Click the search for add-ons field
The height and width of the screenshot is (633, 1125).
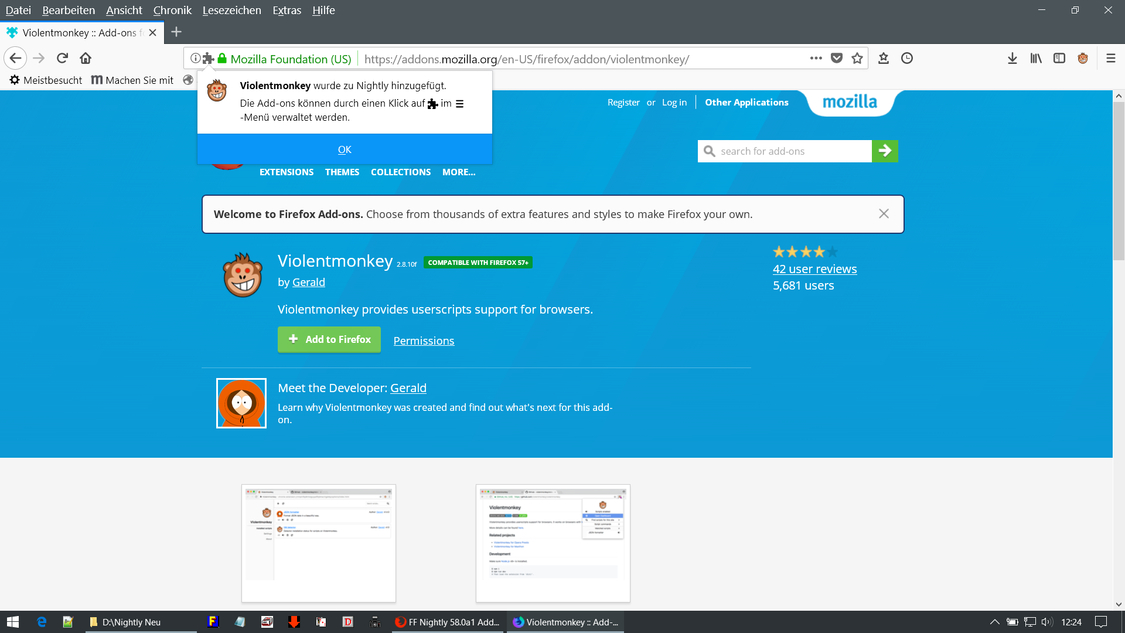(785, 151)
